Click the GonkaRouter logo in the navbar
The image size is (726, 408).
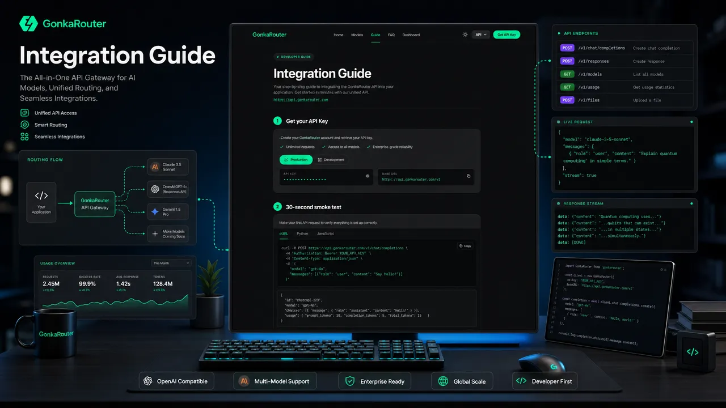[269, 35]
